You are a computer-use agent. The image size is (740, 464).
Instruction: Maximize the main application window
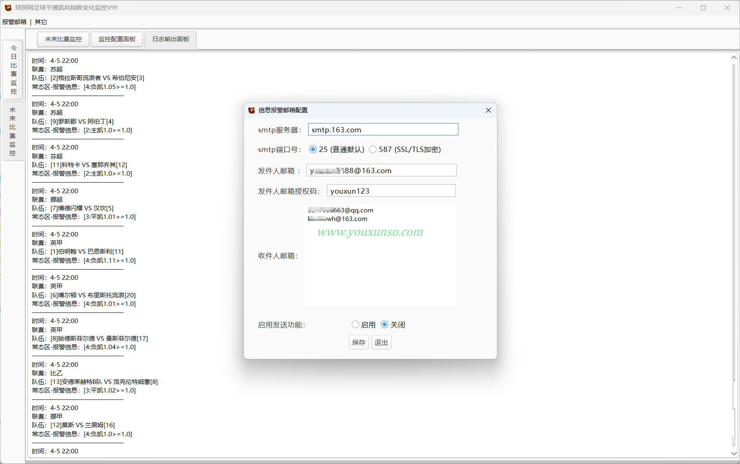(x=703, y=8)
